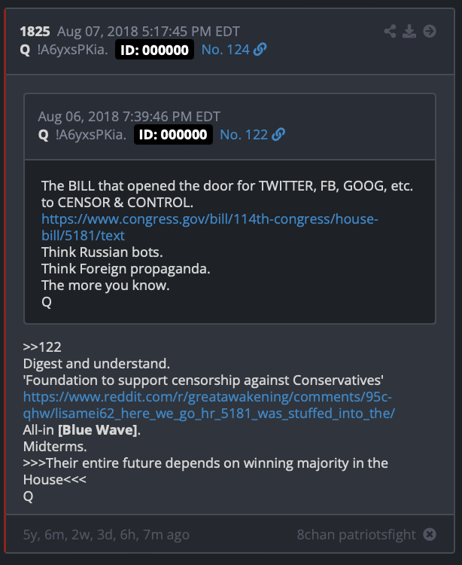Open quoted post No. 122 link
Screen dimensions: 462x565
(244, 135)
